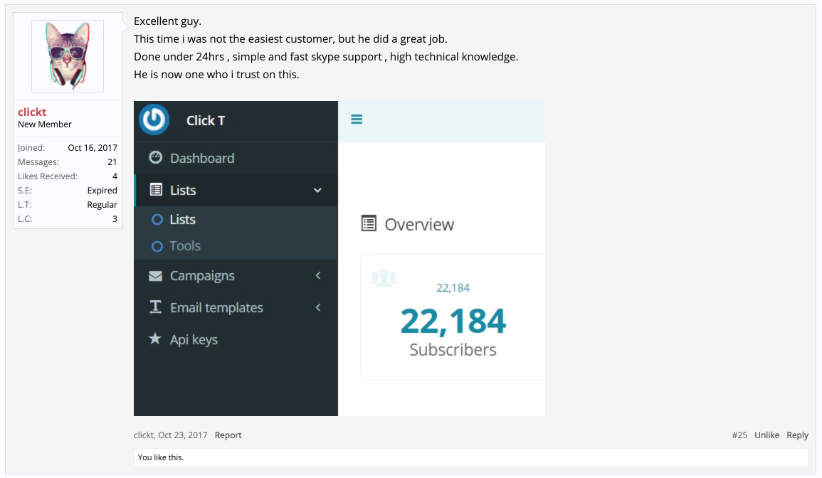The width and height of the screenshot is (822, 478).
Task: Click the L.C value 3
Action: click(x=115, y=218)
